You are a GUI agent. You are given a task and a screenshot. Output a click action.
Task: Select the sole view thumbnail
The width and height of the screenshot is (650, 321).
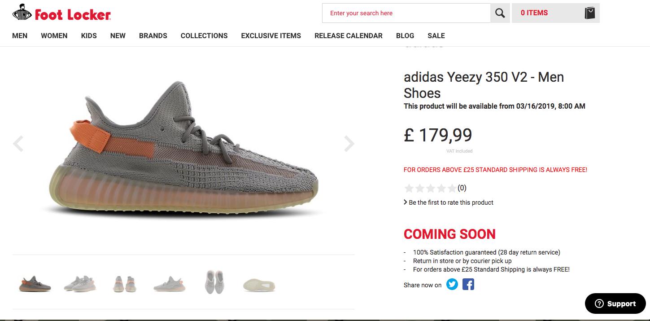(259, 285)
